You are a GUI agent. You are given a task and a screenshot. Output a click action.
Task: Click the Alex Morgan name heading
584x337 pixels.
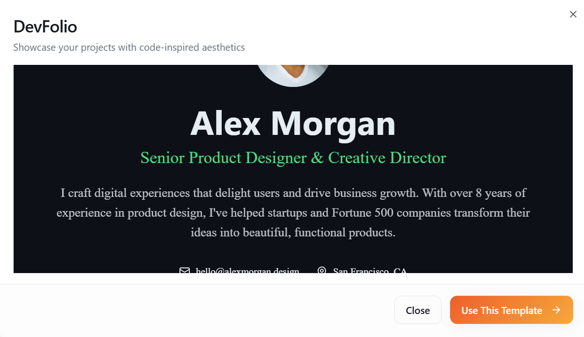coord(293,123)
